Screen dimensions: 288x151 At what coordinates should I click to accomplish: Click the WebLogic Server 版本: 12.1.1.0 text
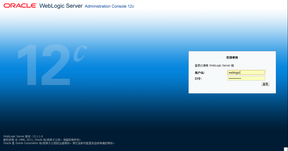tap(23, 136)
